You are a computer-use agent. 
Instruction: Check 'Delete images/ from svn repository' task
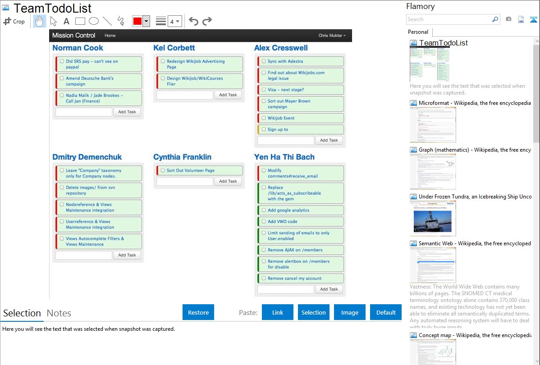[62, 188]
